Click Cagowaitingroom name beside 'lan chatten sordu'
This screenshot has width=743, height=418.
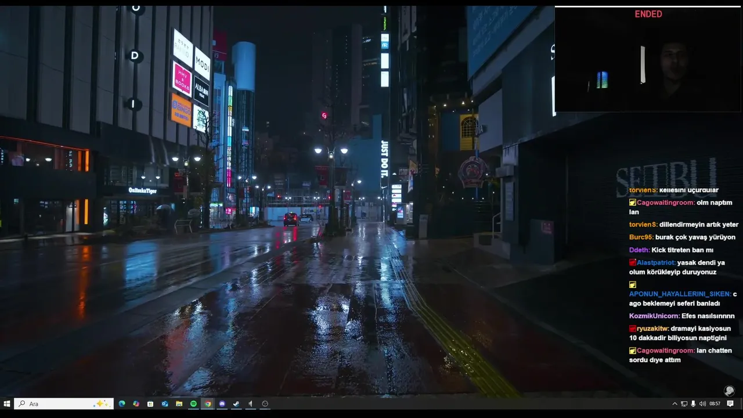pos(666,351)
